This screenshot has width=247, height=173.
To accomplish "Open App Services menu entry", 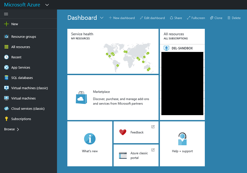I will click(21, 68).
